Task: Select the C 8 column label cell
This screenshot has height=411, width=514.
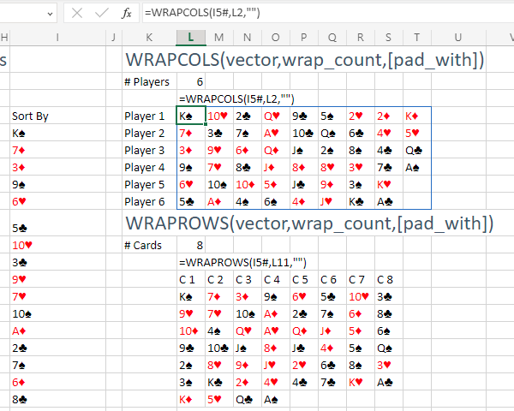Action: (385, 279)
